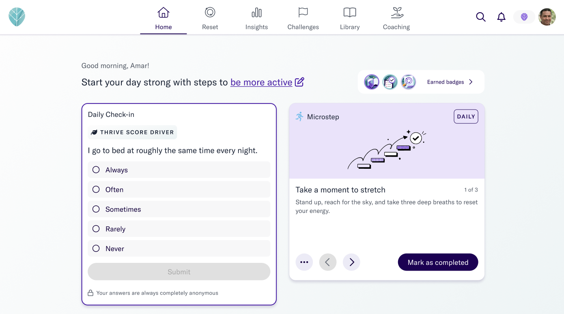Follow the be more active link
Screen dimensions: 564x314
[x=261, y=82]
